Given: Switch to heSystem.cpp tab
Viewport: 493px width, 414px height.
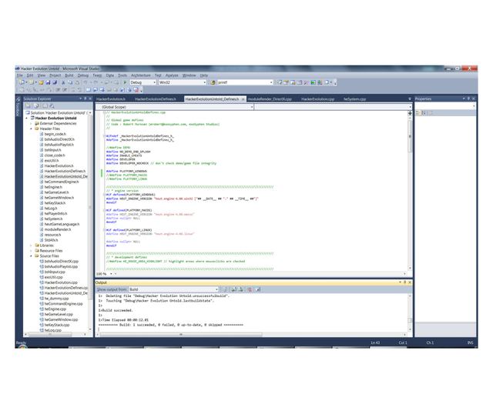Looking at the screenshot, I should point(354,99).
